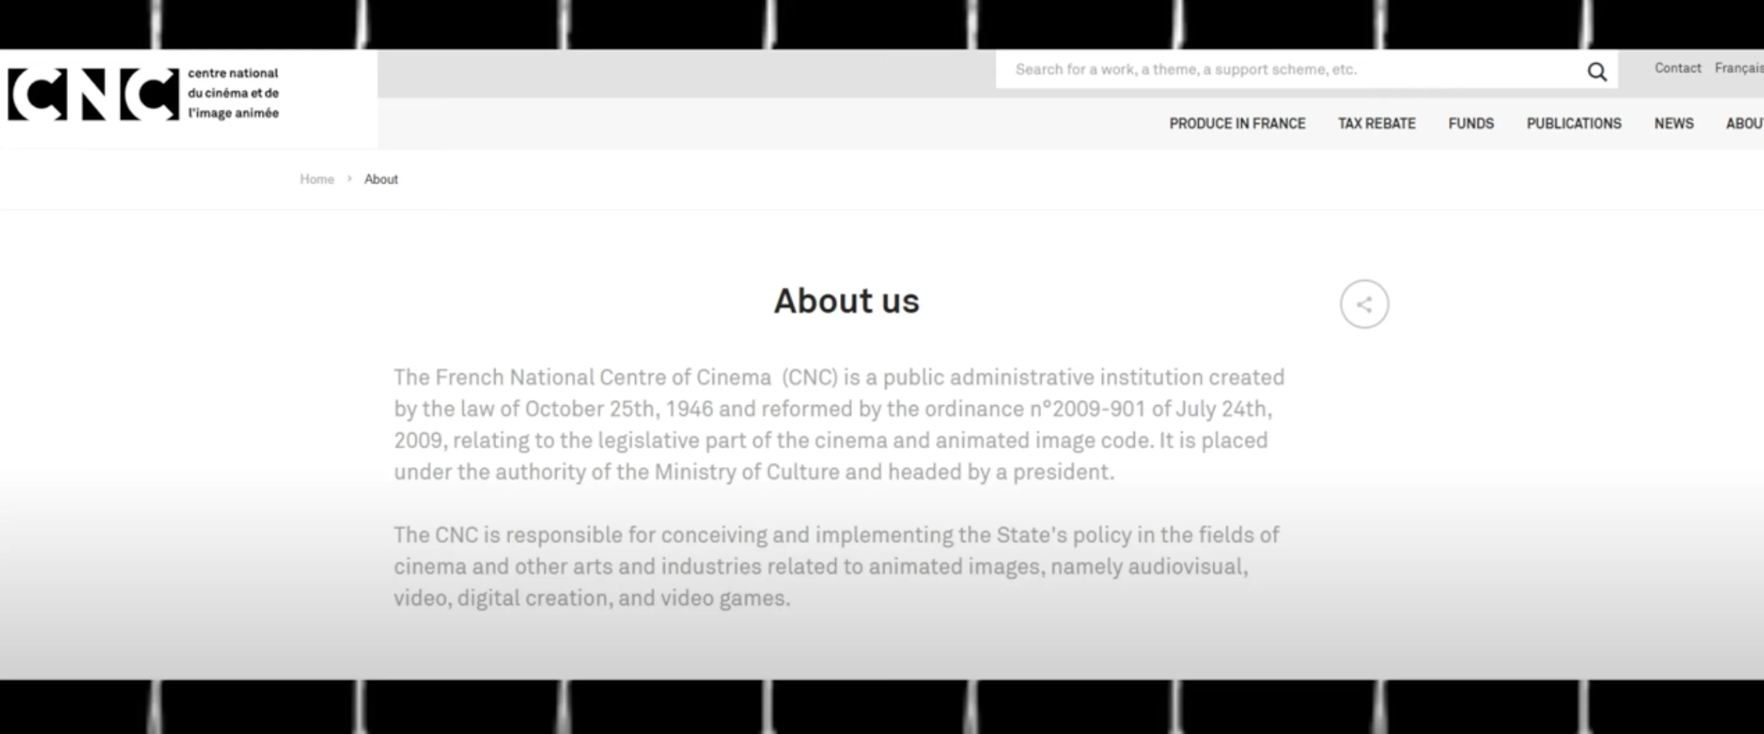Click the About breadcrumb item
The width and height of the screenshot is (1764, 734).
pyautogui.click(x=380, y=179)
